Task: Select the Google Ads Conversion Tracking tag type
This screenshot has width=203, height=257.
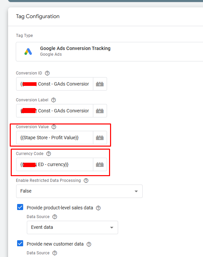Action: pos(109,52)
